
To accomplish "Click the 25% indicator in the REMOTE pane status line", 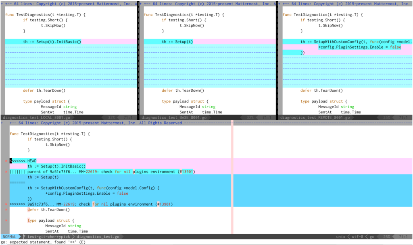I will click(x=387, y=117).
